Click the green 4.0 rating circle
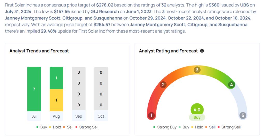 click(197, 110)
